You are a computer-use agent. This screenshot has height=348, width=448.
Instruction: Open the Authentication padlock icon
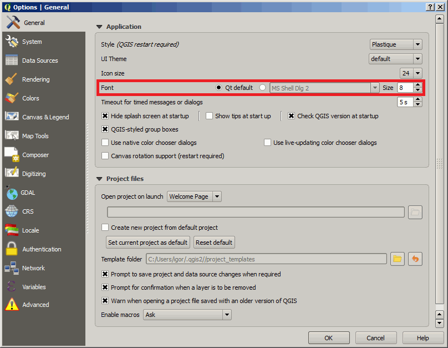pos(12,249)
